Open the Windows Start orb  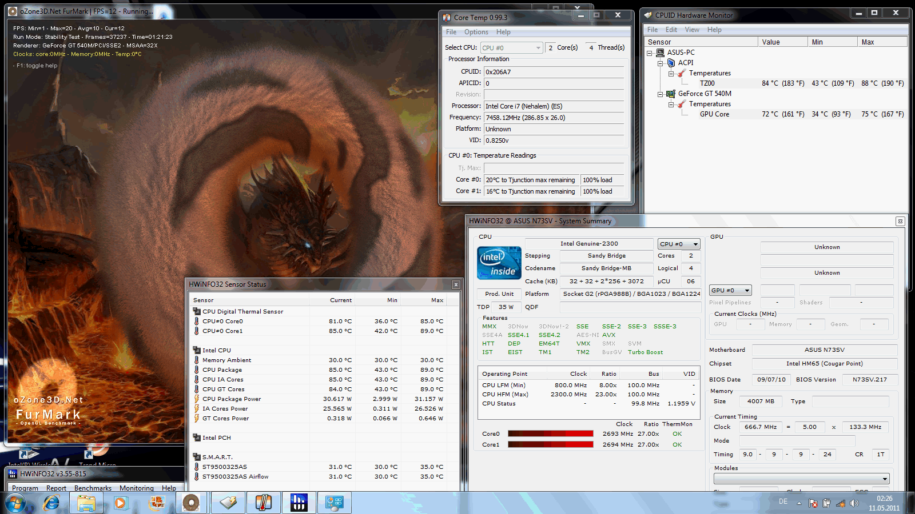pyautogui.click(x=15, y=503)
